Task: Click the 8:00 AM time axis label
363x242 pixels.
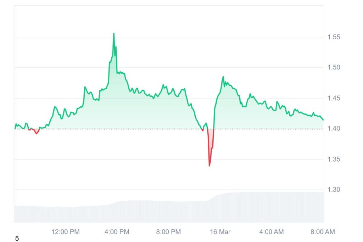Action: pyautogui.click(x=323, y=232)
